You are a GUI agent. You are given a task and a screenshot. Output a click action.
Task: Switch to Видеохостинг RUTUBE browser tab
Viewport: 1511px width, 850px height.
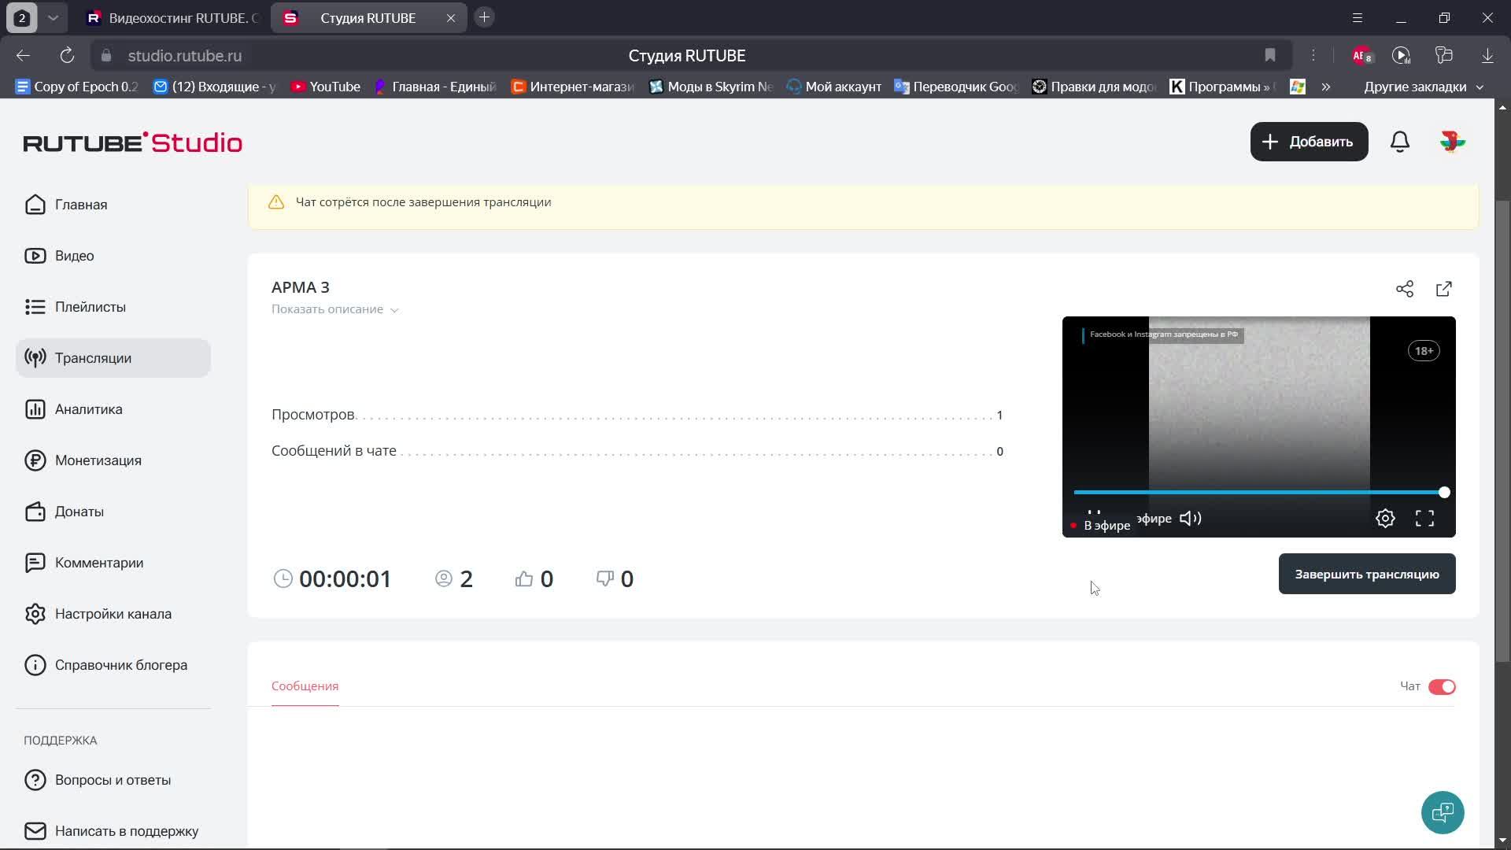pyautogui.click(x=173, y=17)
